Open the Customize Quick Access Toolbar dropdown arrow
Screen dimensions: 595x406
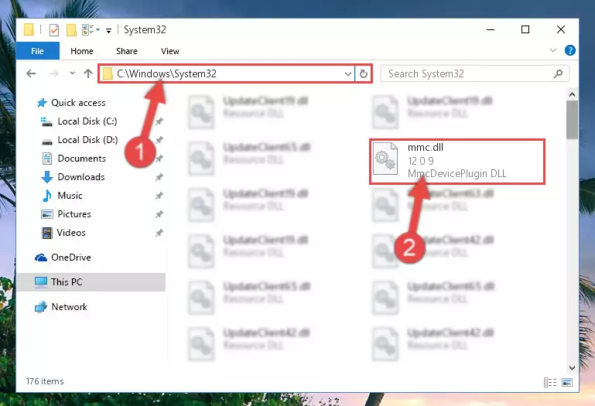108,31
